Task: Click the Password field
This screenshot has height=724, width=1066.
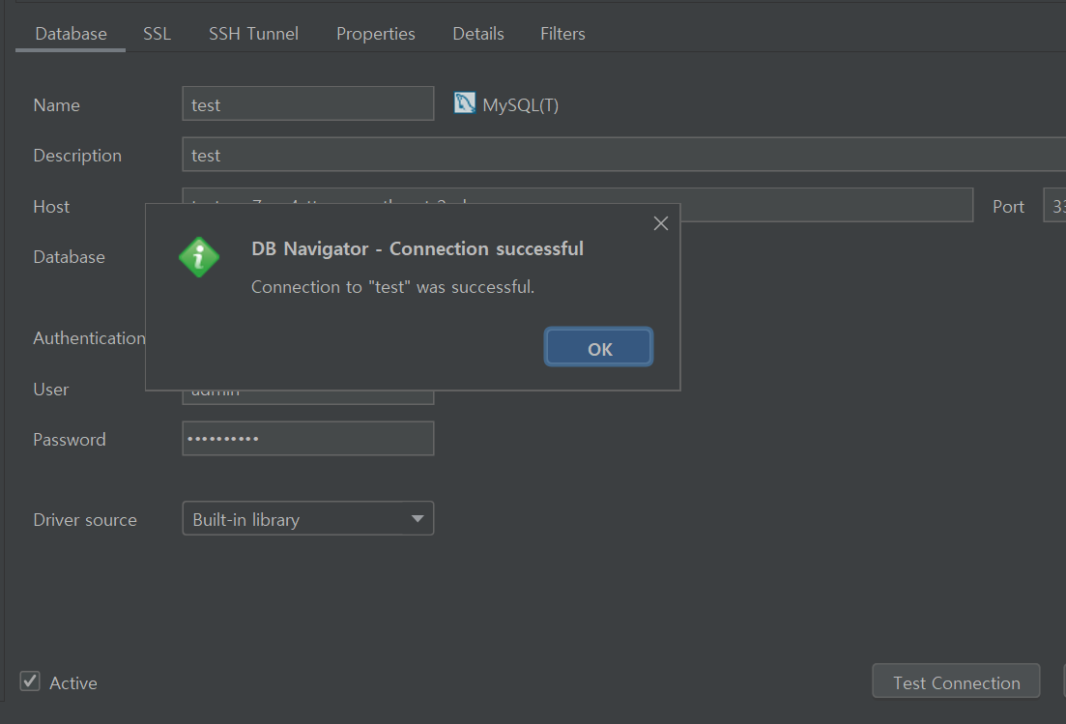Action: coord(308,439)
